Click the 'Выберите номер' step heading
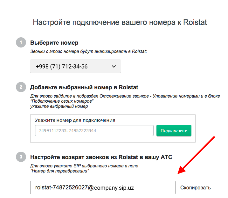Image resolution: width=228 pixels, height=198 pixels. coord(54,43)
